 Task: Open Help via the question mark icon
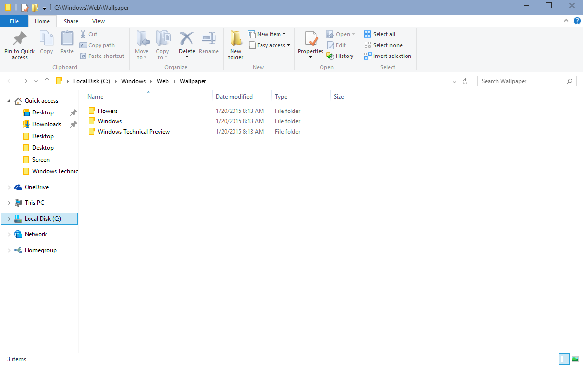coord(577,21)
